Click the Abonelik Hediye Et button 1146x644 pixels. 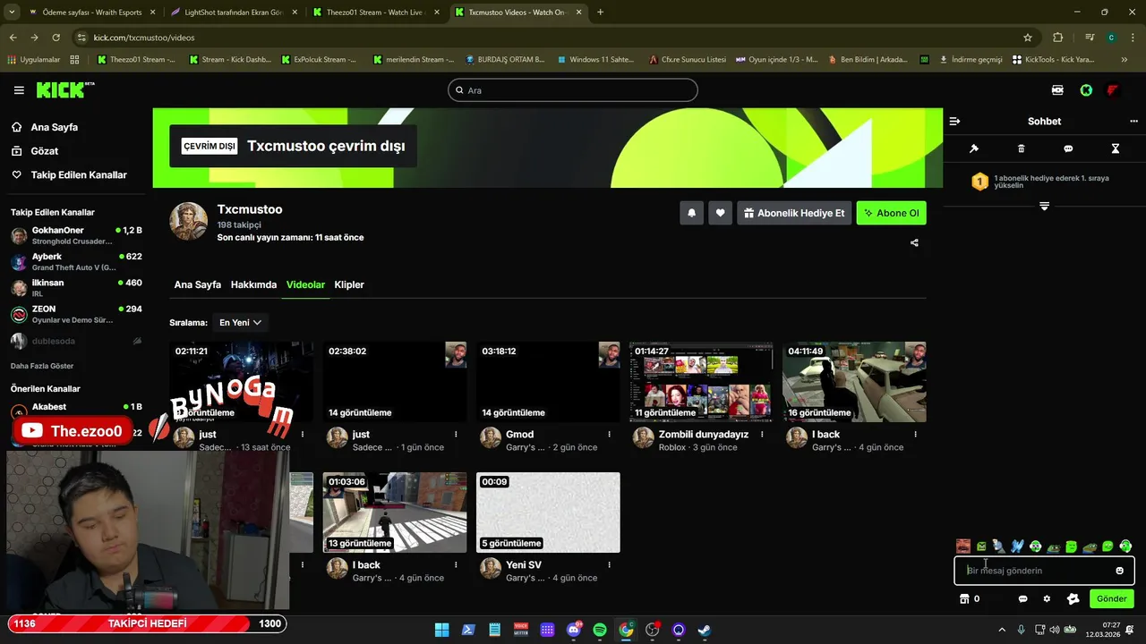794,213
